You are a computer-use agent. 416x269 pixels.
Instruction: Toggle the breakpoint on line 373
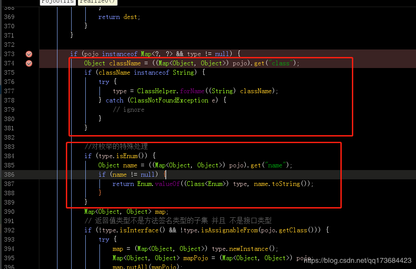tap(29, 54)
